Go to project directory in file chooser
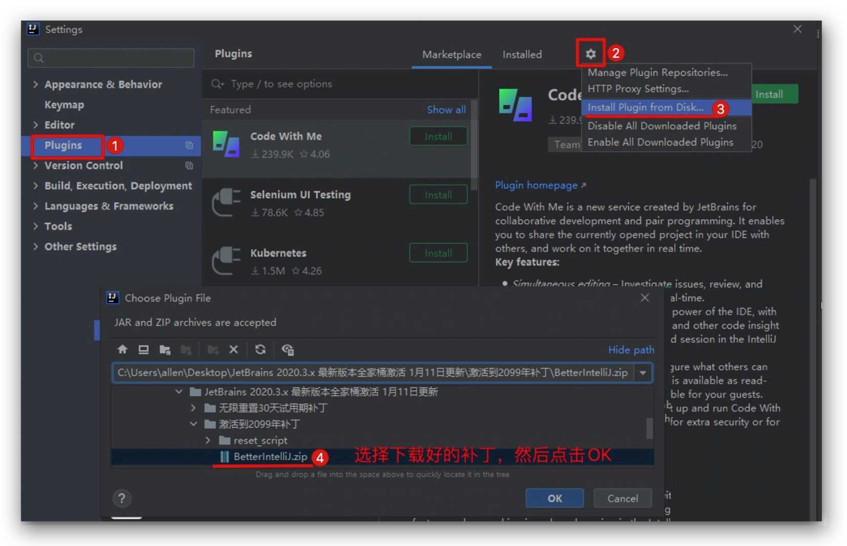Image resolution: width=847 pixels, height=546 pixels. (x=164, y=349)
